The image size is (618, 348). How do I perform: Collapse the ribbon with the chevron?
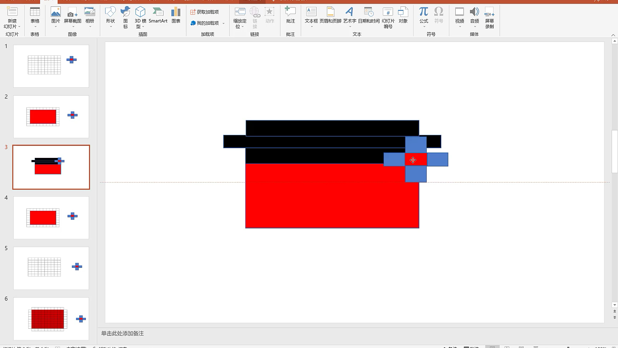(x=613, y=35)
